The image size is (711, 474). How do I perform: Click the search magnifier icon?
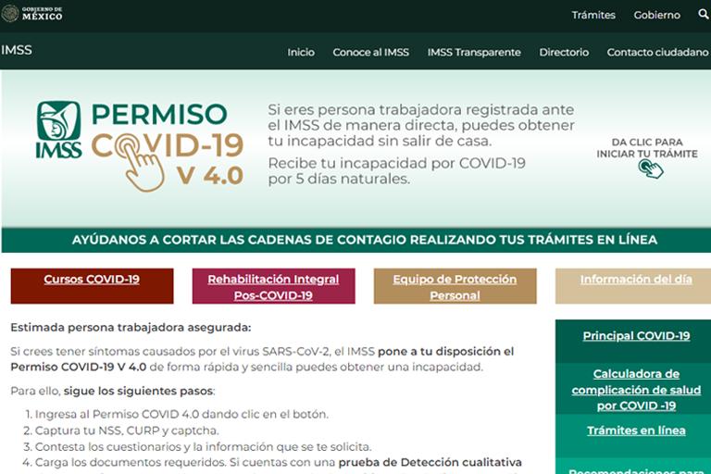(x=703, y=15)
